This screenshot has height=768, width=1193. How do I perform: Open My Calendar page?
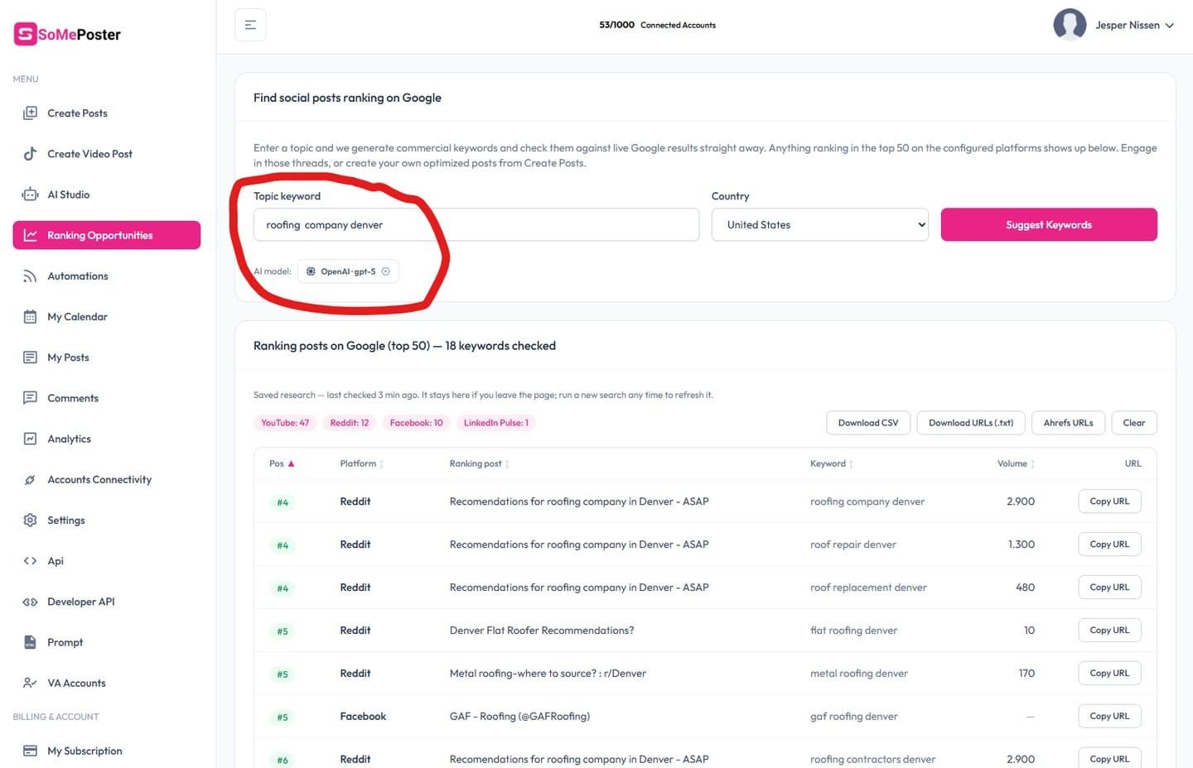coord(107,317)
